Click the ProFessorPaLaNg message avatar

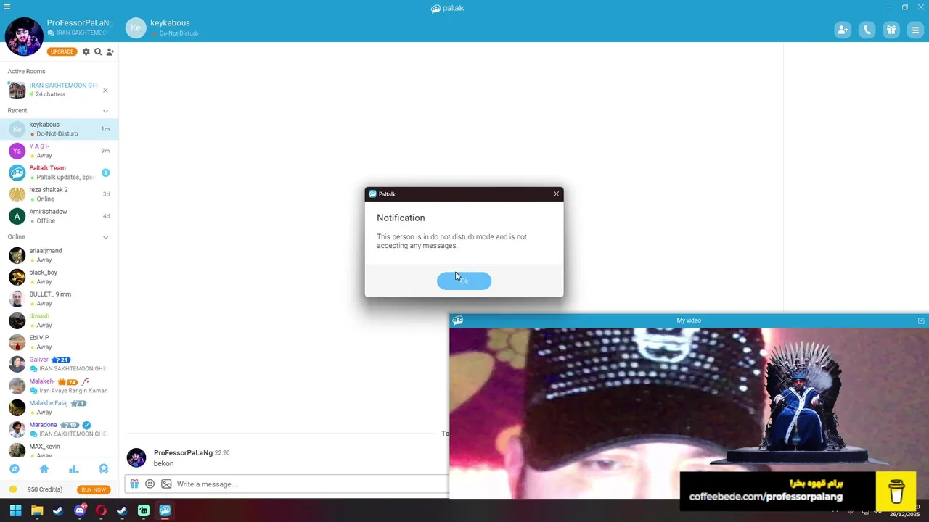[136, 457]
